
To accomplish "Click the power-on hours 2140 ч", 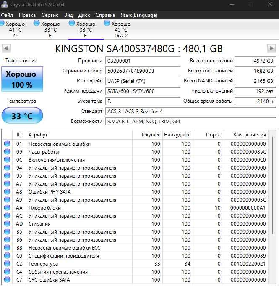I will point(256,101).
